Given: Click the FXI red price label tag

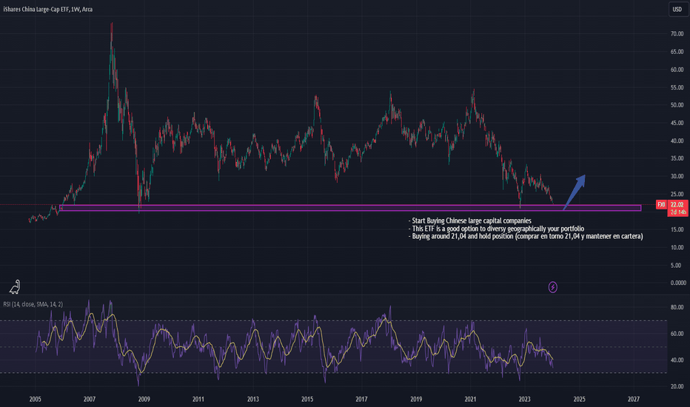Looking at the screenshot, I should click(x=661, y=204).
